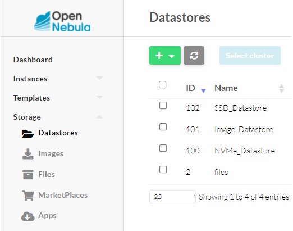Click the green plus create button
293x231 pixels.
[165, 56]
